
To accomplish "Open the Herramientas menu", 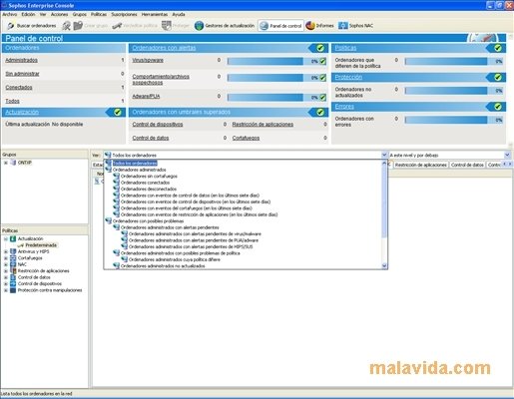I will tap(155, 14).
